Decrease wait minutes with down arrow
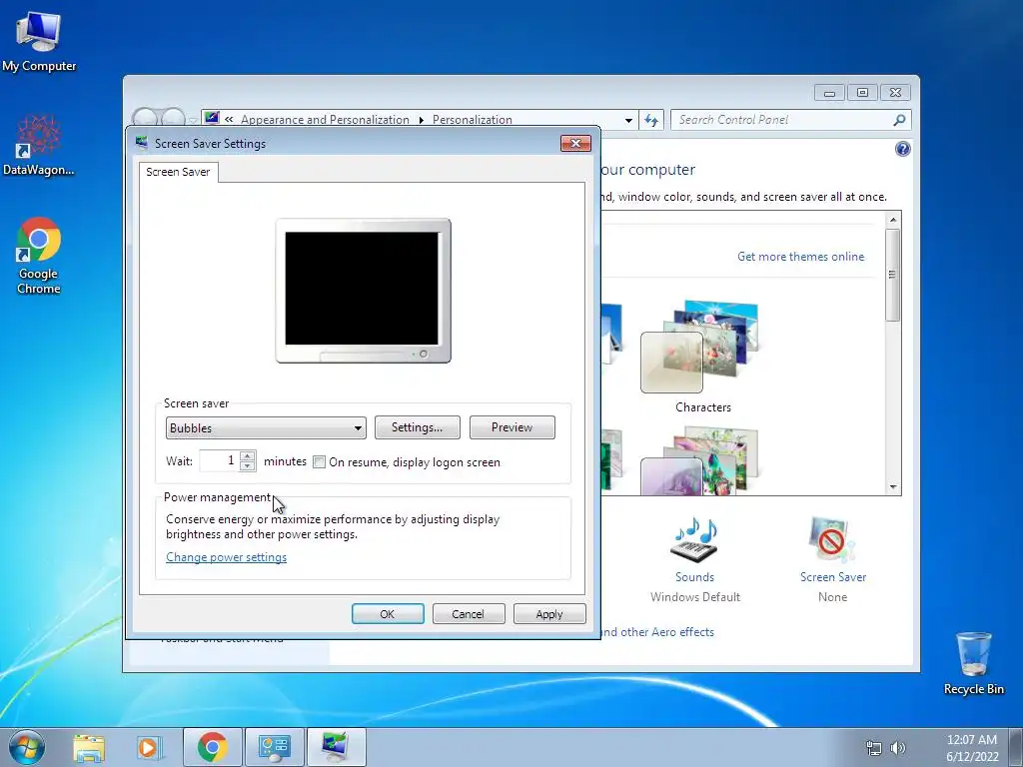Image resolution: width=1023 pixels, height=767 pixels. pos(248,466)
